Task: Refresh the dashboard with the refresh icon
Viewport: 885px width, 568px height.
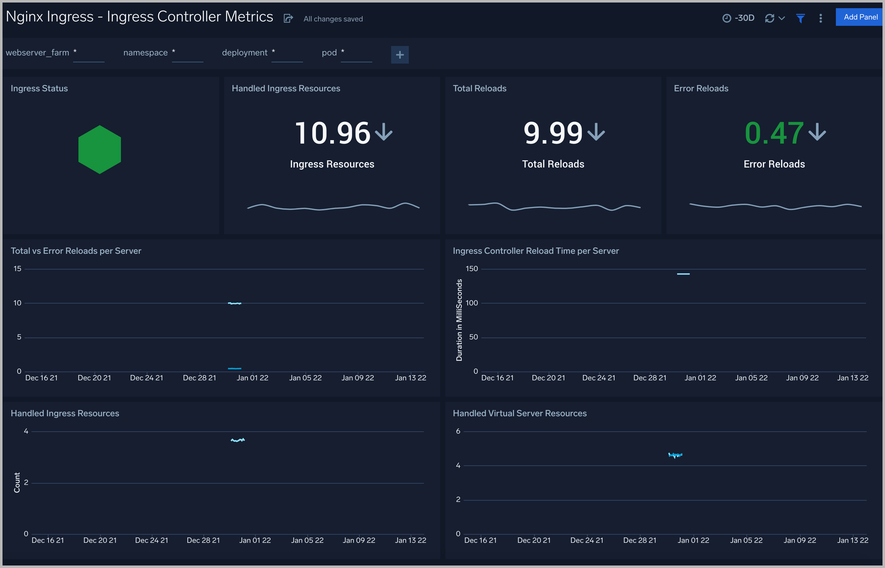Action: (770, 18)
